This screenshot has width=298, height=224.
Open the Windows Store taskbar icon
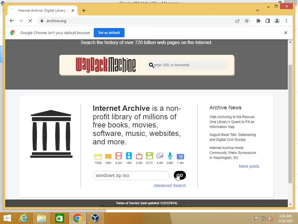[x=59, y=218]
